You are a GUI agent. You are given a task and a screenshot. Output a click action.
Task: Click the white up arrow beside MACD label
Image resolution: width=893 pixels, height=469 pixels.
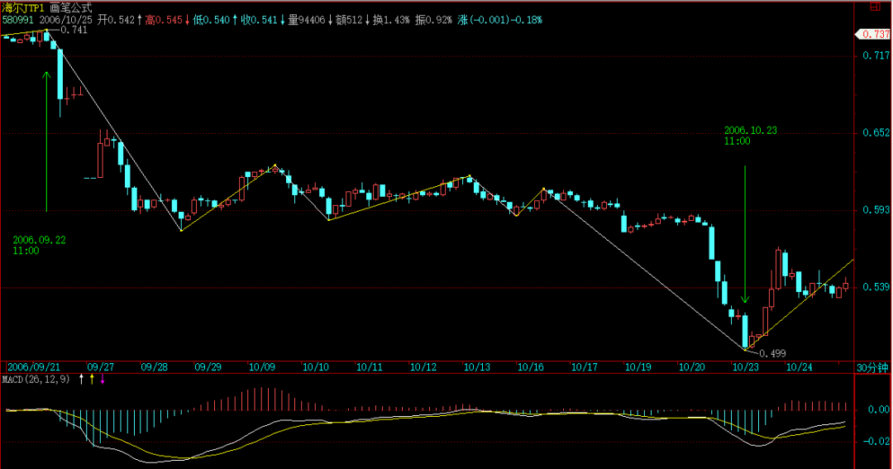[81, 379]
